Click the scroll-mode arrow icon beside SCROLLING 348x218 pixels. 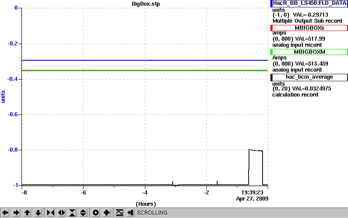pos(130,213)
